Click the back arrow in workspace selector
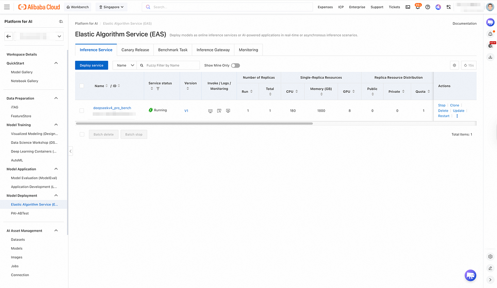The width and height of the screenshot is (497, 288). [9, 36]
